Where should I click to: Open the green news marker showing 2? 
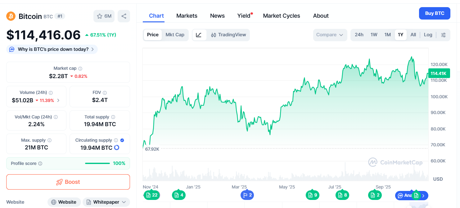pos(375,195)
